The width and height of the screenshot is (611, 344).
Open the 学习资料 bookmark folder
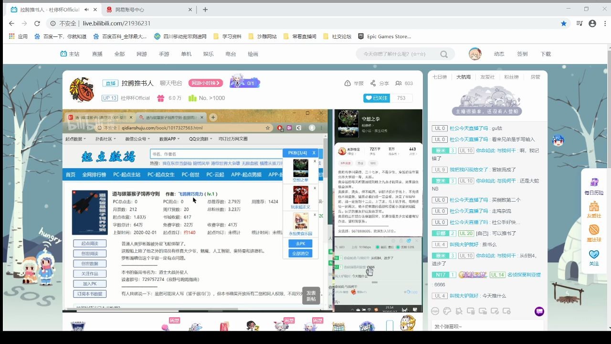click(227, 36)
